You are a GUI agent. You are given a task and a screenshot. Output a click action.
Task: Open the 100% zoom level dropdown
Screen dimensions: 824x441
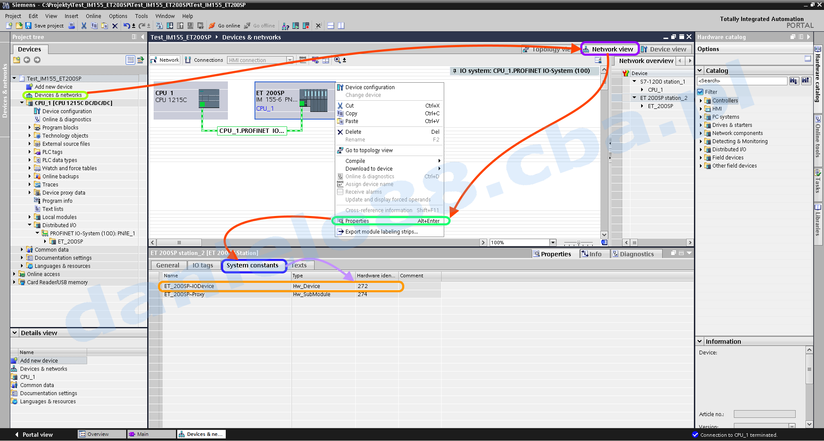[553, 243]
